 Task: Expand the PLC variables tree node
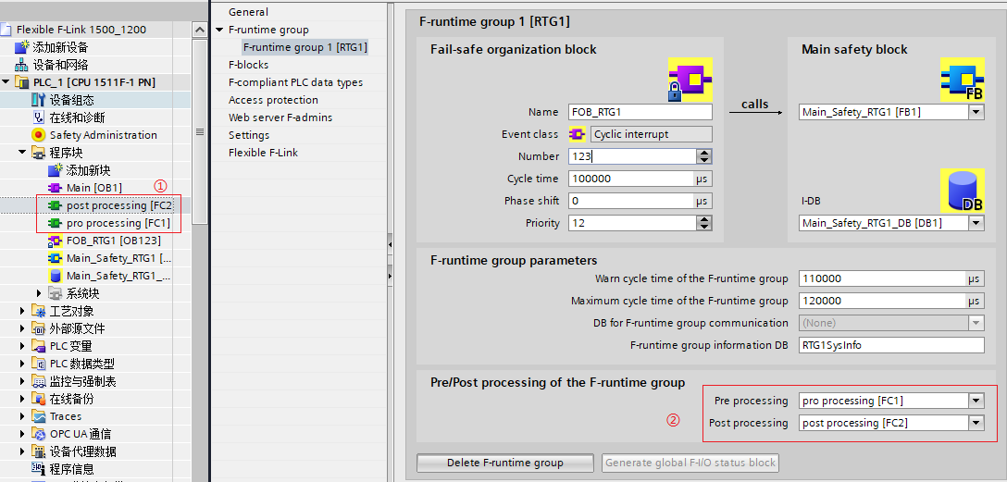[22, 346]
